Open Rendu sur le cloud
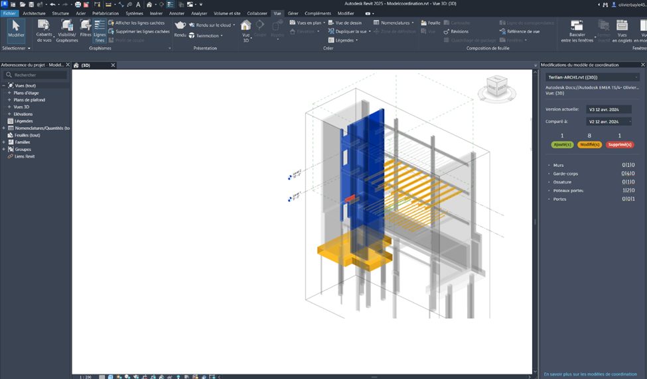 click(x=212, y=25)
